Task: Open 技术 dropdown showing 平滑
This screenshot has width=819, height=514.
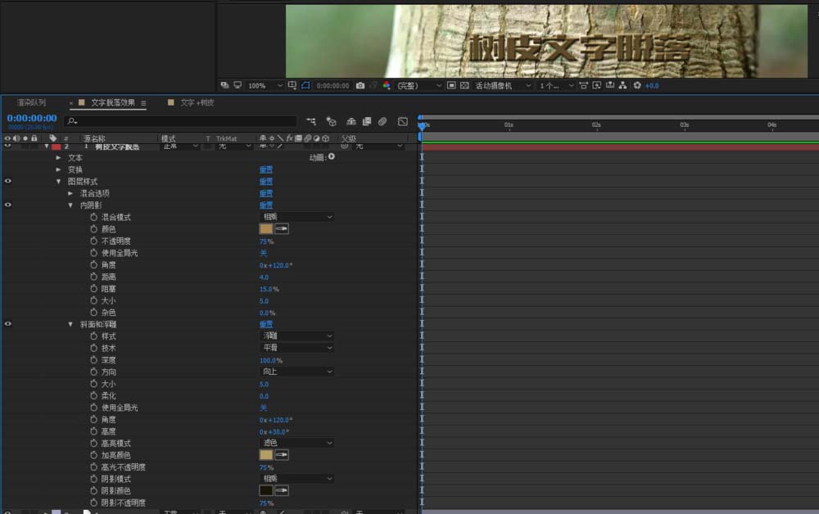Action: pos(296,348)
